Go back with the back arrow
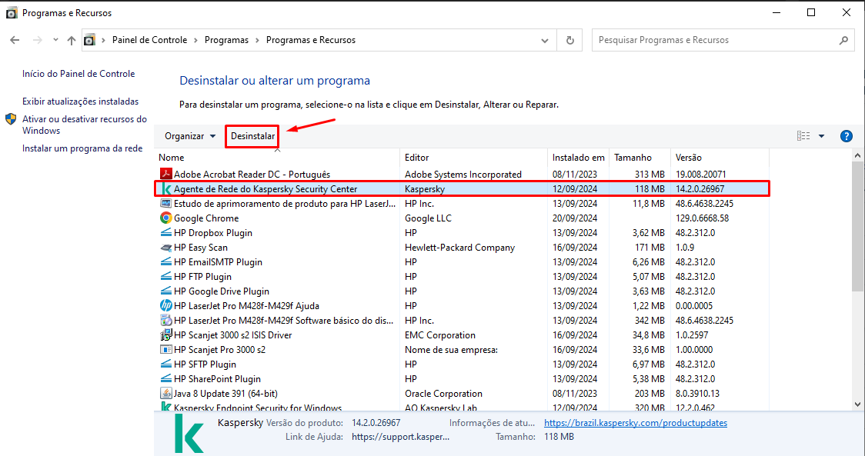This screenshot has width=865, height=456. [15, 40]
